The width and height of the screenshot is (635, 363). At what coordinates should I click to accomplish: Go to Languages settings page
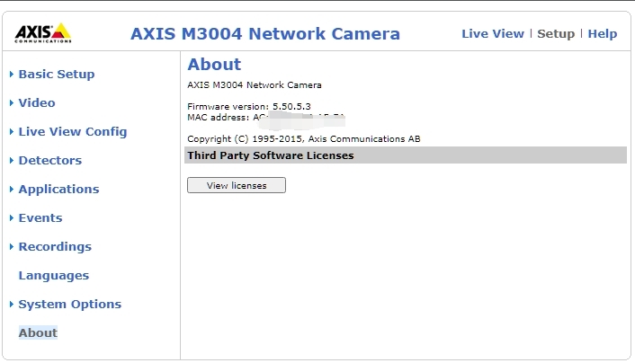(54, 275)
